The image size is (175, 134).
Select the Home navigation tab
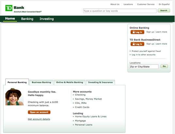pyautogui.click(x=10, y=19)
